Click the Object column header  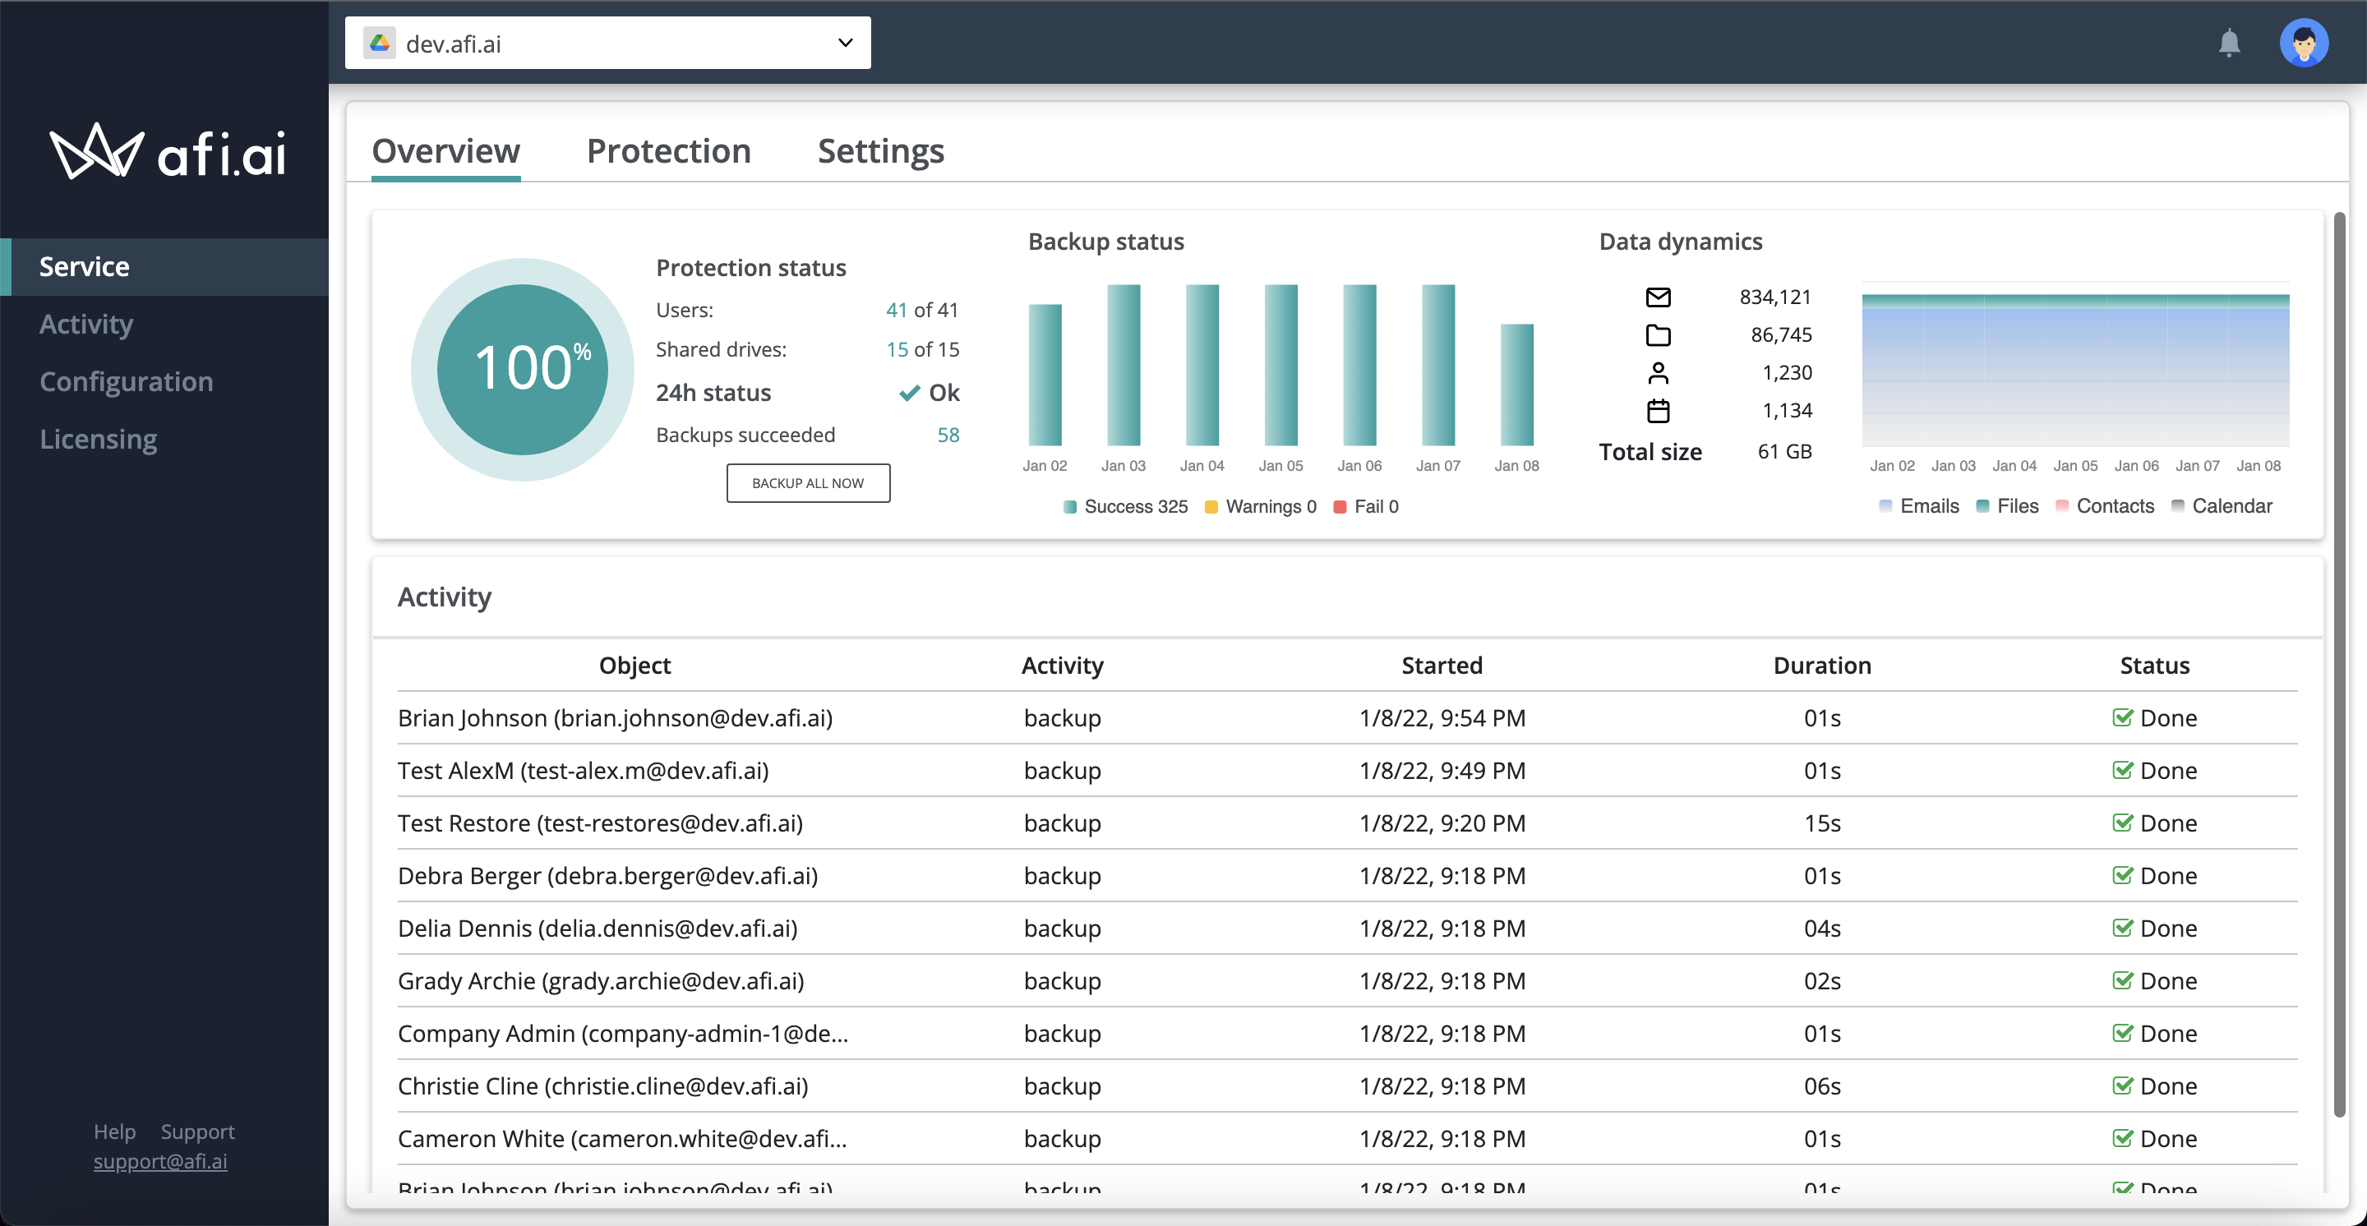tap(634, 665)
